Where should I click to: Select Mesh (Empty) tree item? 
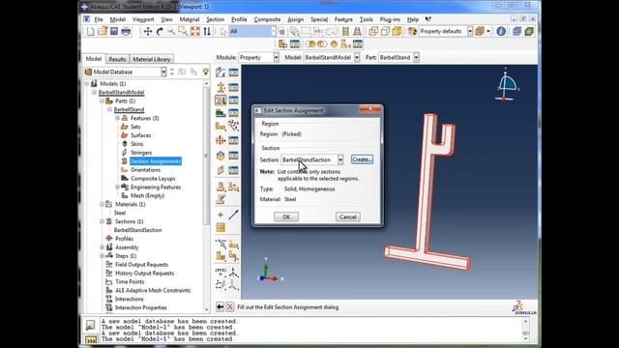tap(147, 195)
